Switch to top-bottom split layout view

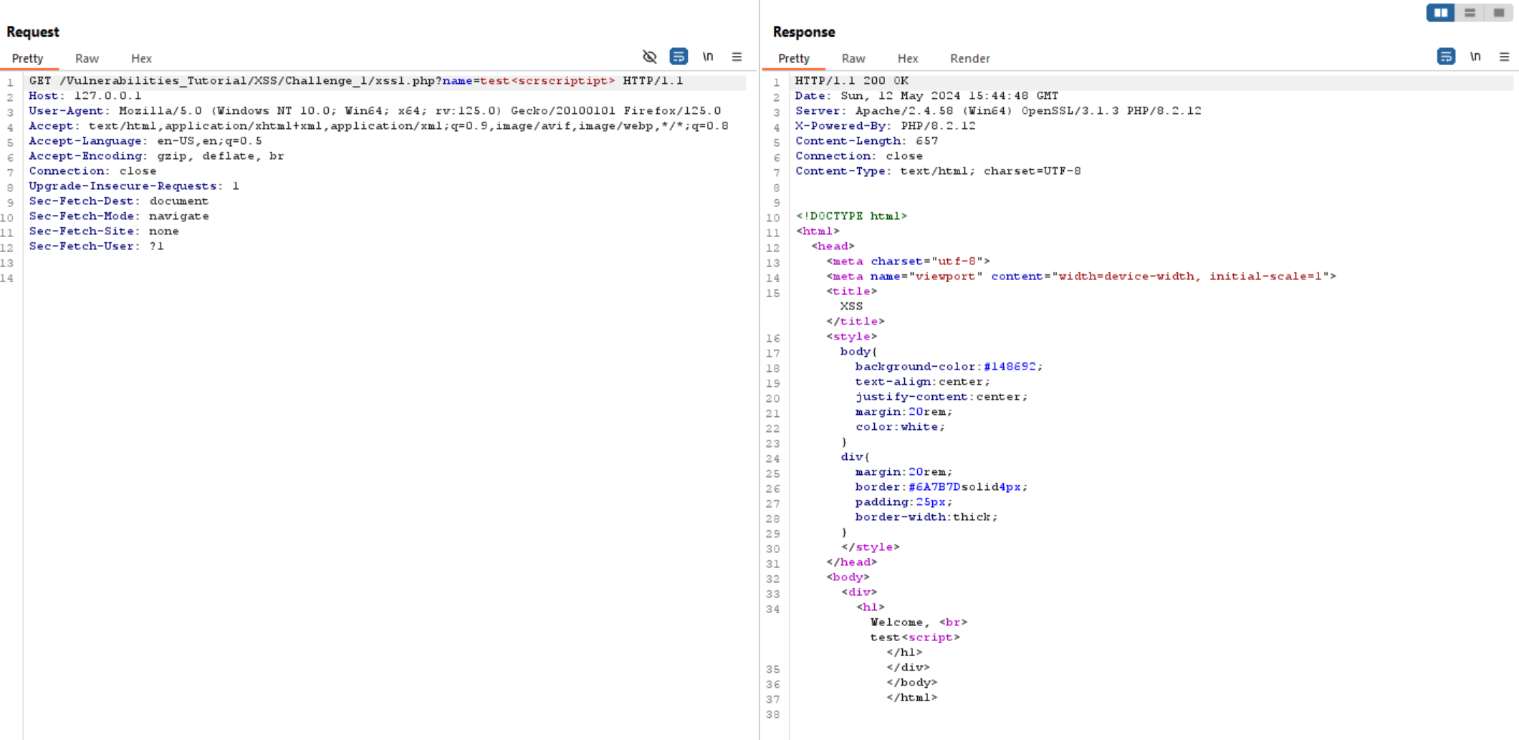(1470, 13)
